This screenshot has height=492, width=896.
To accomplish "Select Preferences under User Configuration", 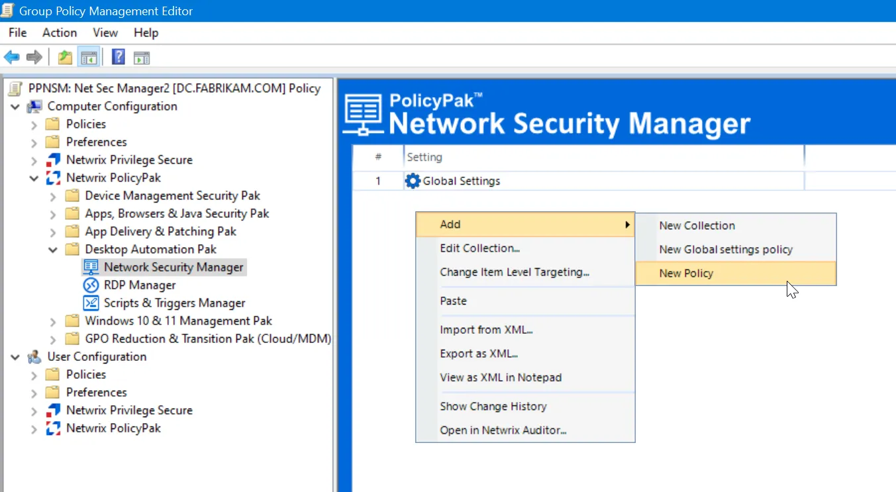I will point(97,393).
